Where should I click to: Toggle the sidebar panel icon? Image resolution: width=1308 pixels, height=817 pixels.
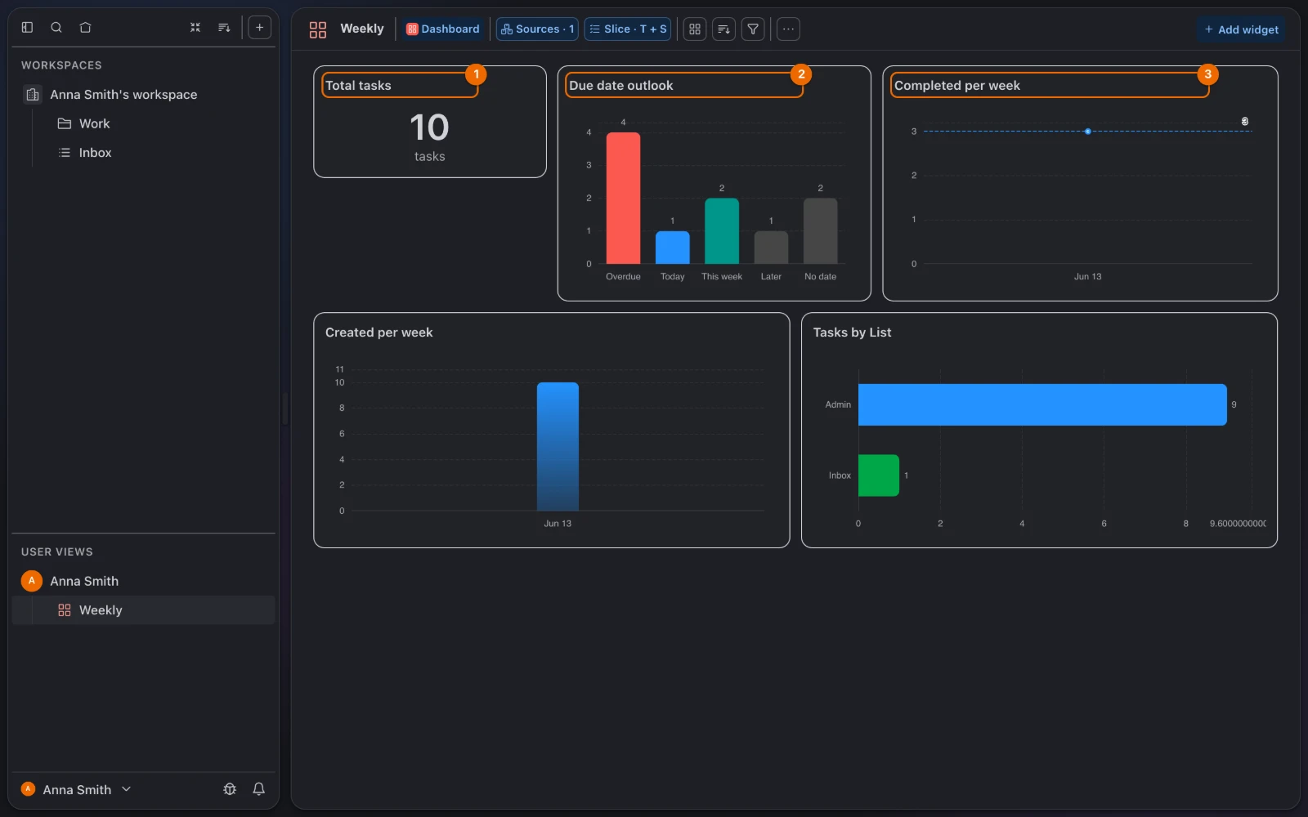click(27, 27)
